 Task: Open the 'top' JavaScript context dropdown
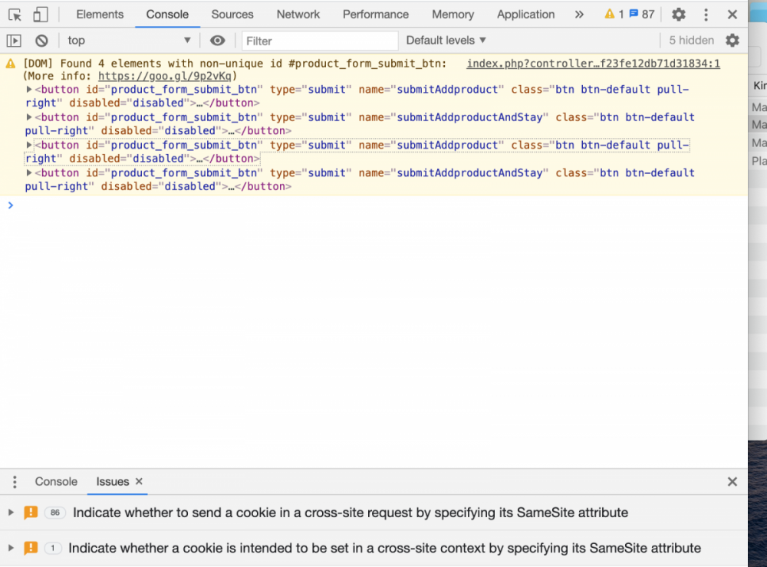click(129, 41)
